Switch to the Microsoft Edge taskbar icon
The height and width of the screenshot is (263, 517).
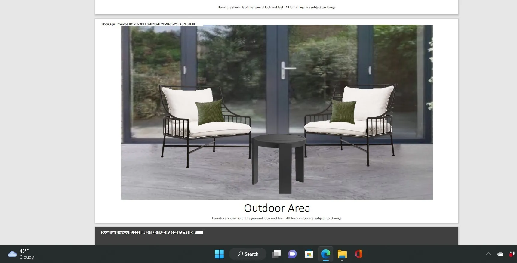[325, 254]
